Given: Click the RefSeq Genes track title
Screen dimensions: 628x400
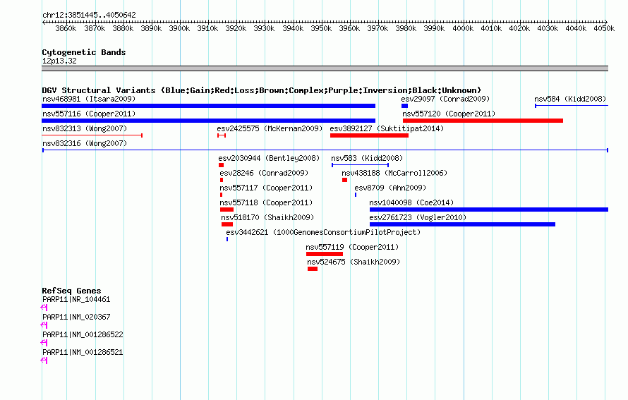Looking at the screenshot, I should (71, 291).
